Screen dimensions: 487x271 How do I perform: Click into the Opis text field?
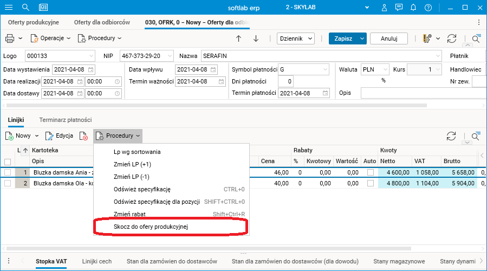click(x=424, y=93)
